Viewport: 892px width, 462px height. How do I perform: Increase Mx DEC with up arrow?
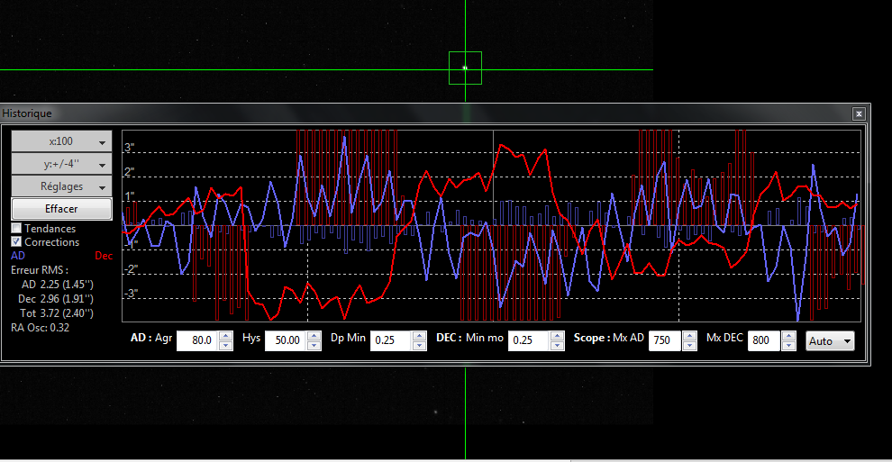coord(788,336)
